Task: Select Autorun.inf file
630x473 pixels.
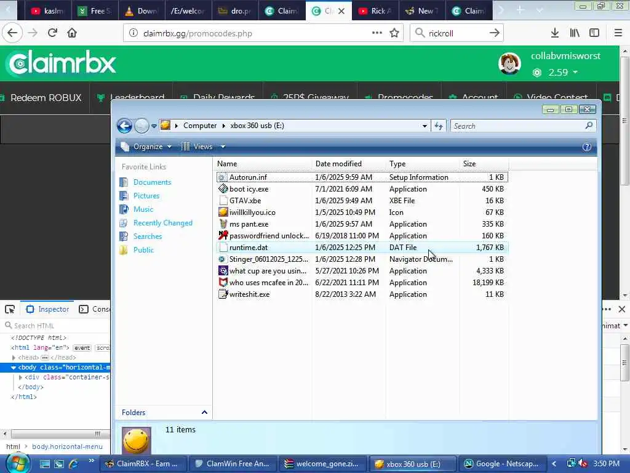Action: click(x=248, y=177)
